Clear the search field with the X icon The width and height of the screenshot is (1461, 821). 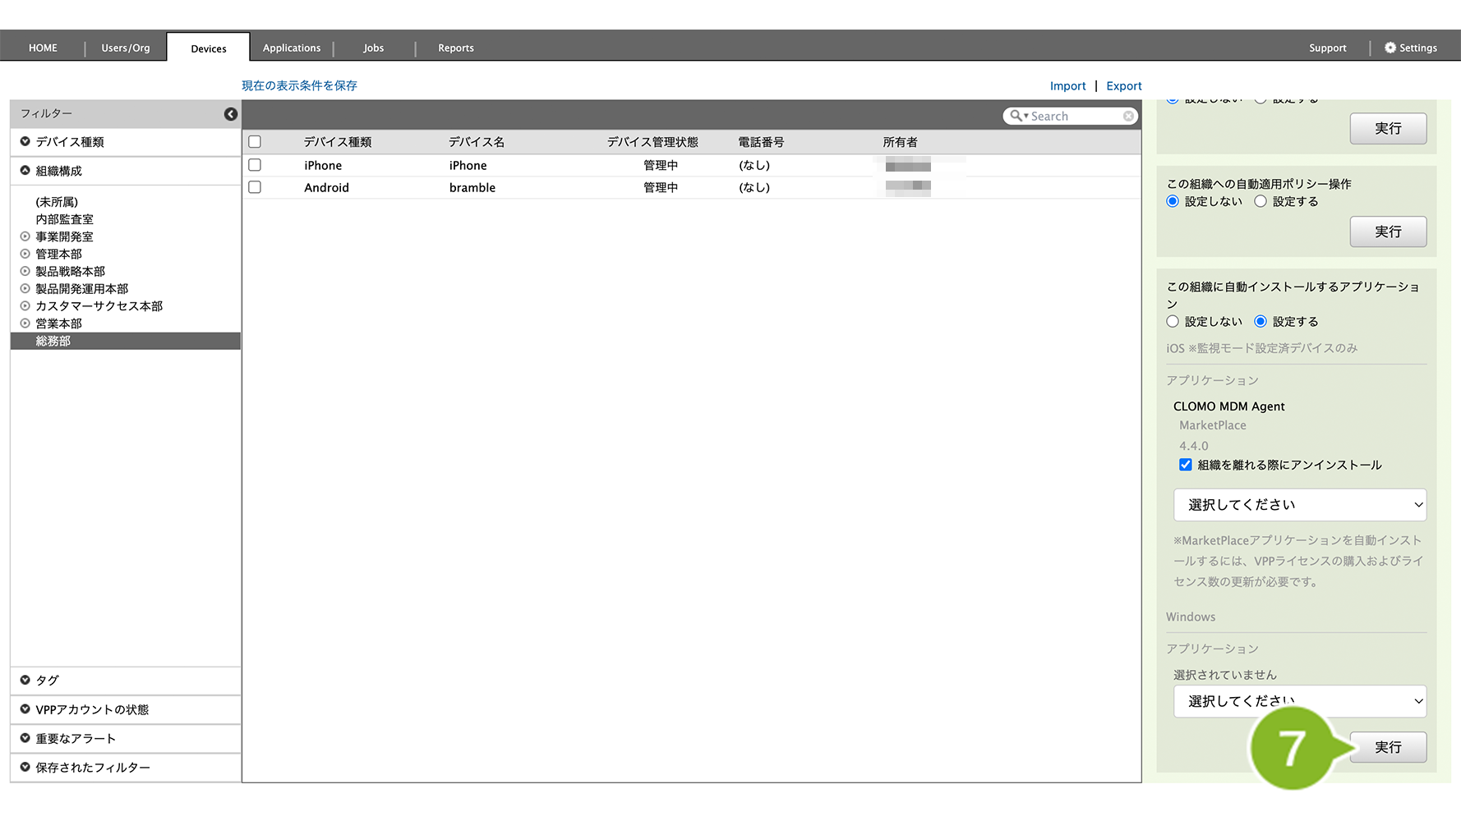tap(1128, 117)
